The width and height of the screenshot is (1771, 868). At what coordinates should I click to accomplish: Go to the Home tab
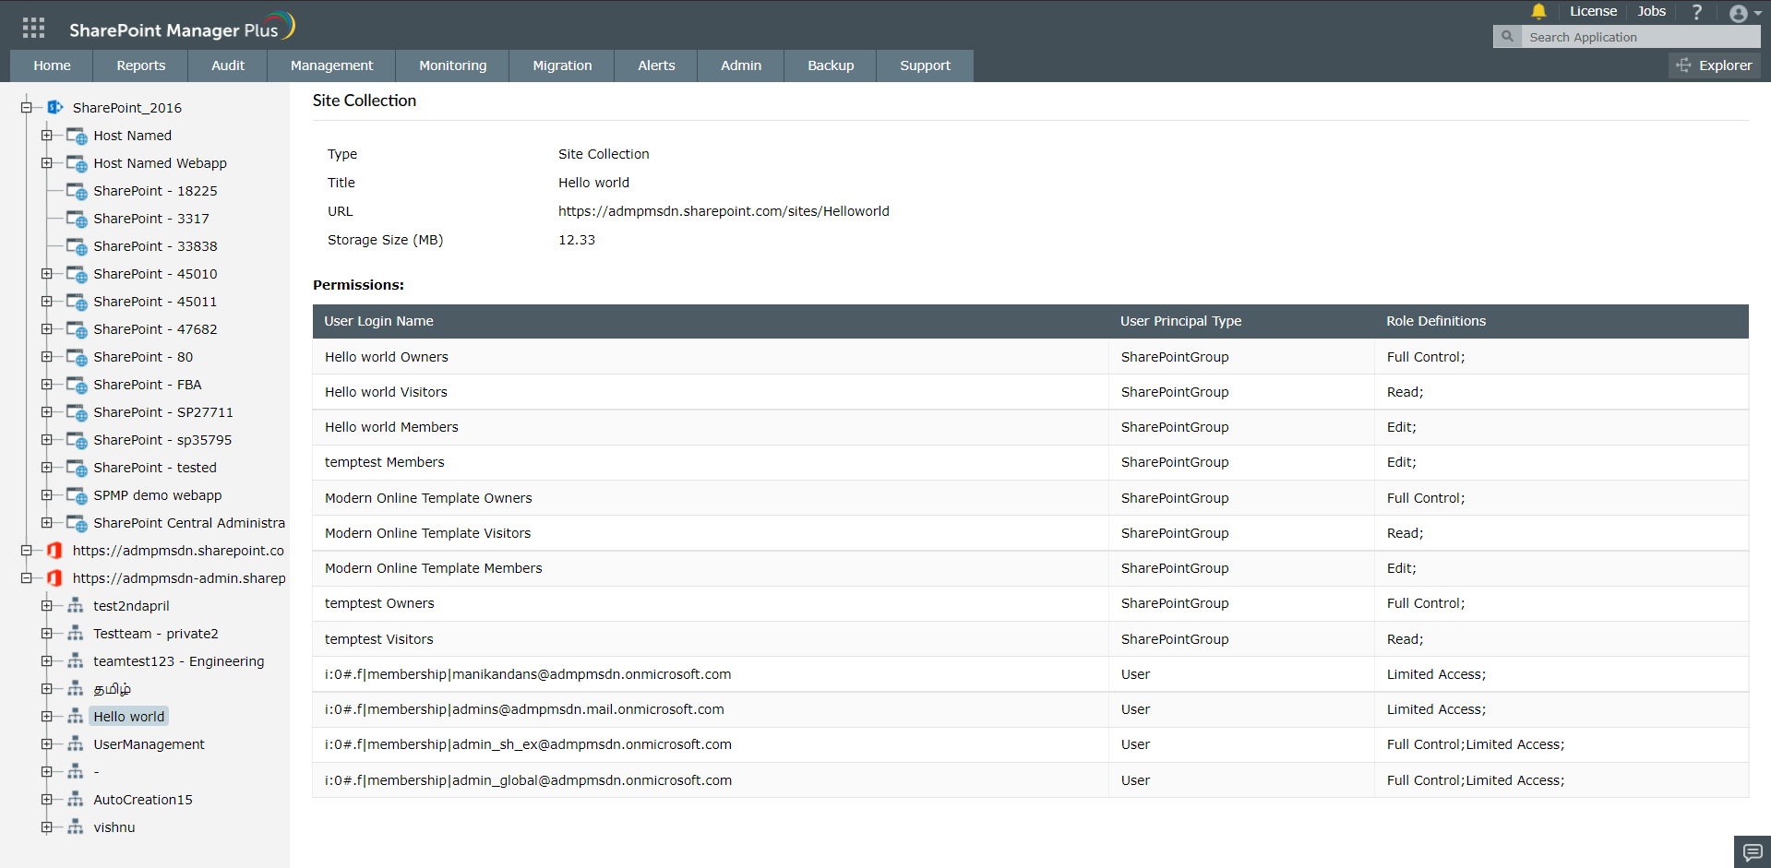pos(52,65)
